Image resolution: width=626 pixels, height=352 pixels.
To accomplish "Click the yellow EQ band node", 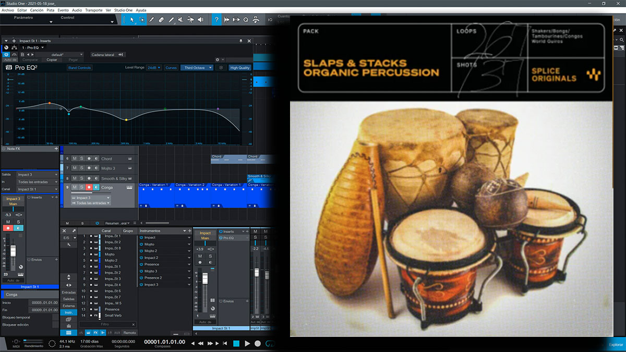I will pyautogui.click(x=126, y=120).
